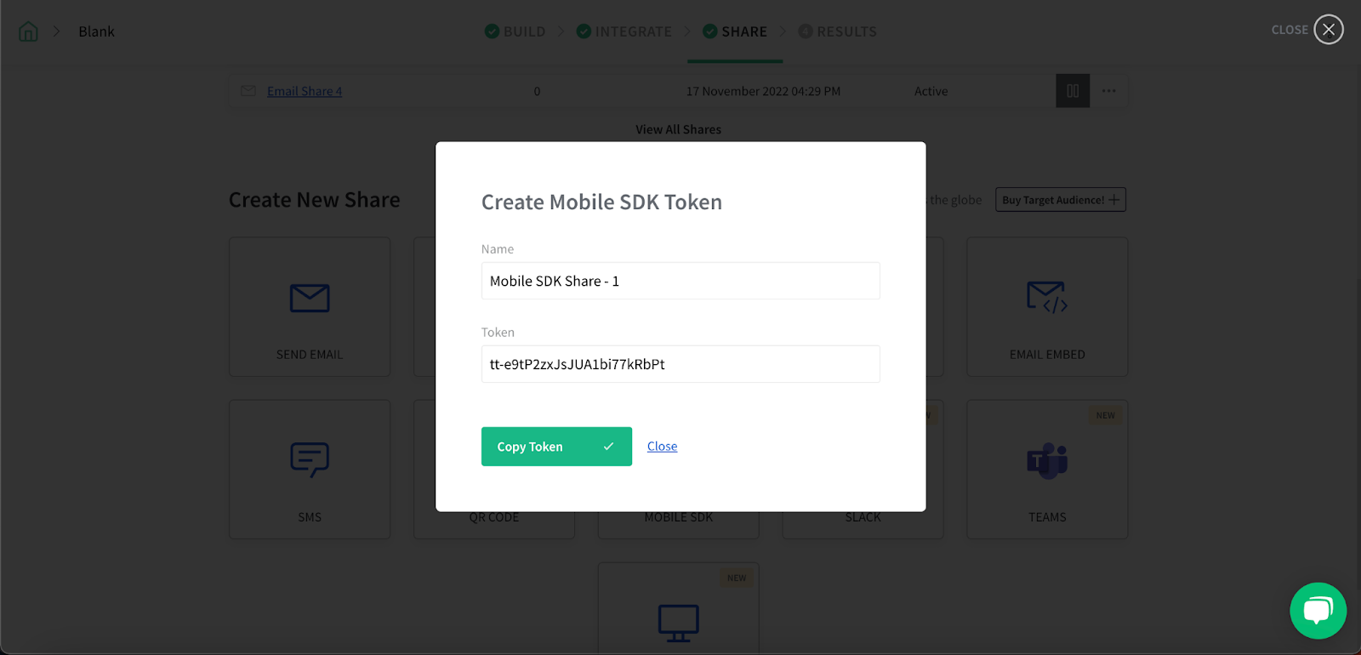
Task: Click the SEND EMAIL card label
Action: click(310, 355)
